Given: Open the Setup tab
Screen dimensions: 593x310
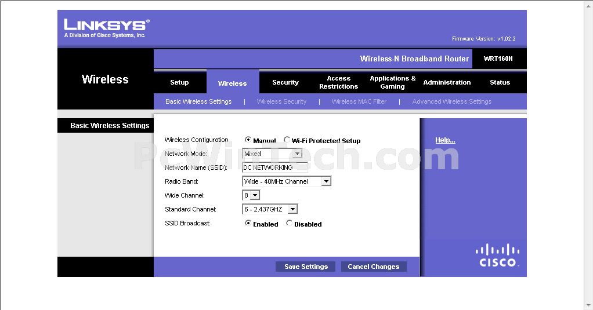Looking at the screenshot, I should pos(179,82).
